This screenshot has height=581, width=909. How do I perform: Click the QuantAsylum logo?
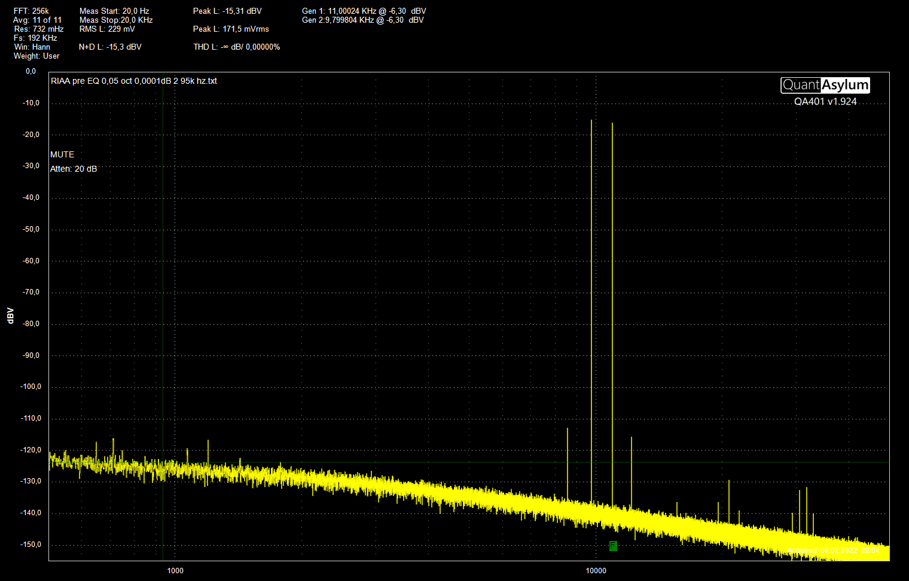tap(825, 85)
